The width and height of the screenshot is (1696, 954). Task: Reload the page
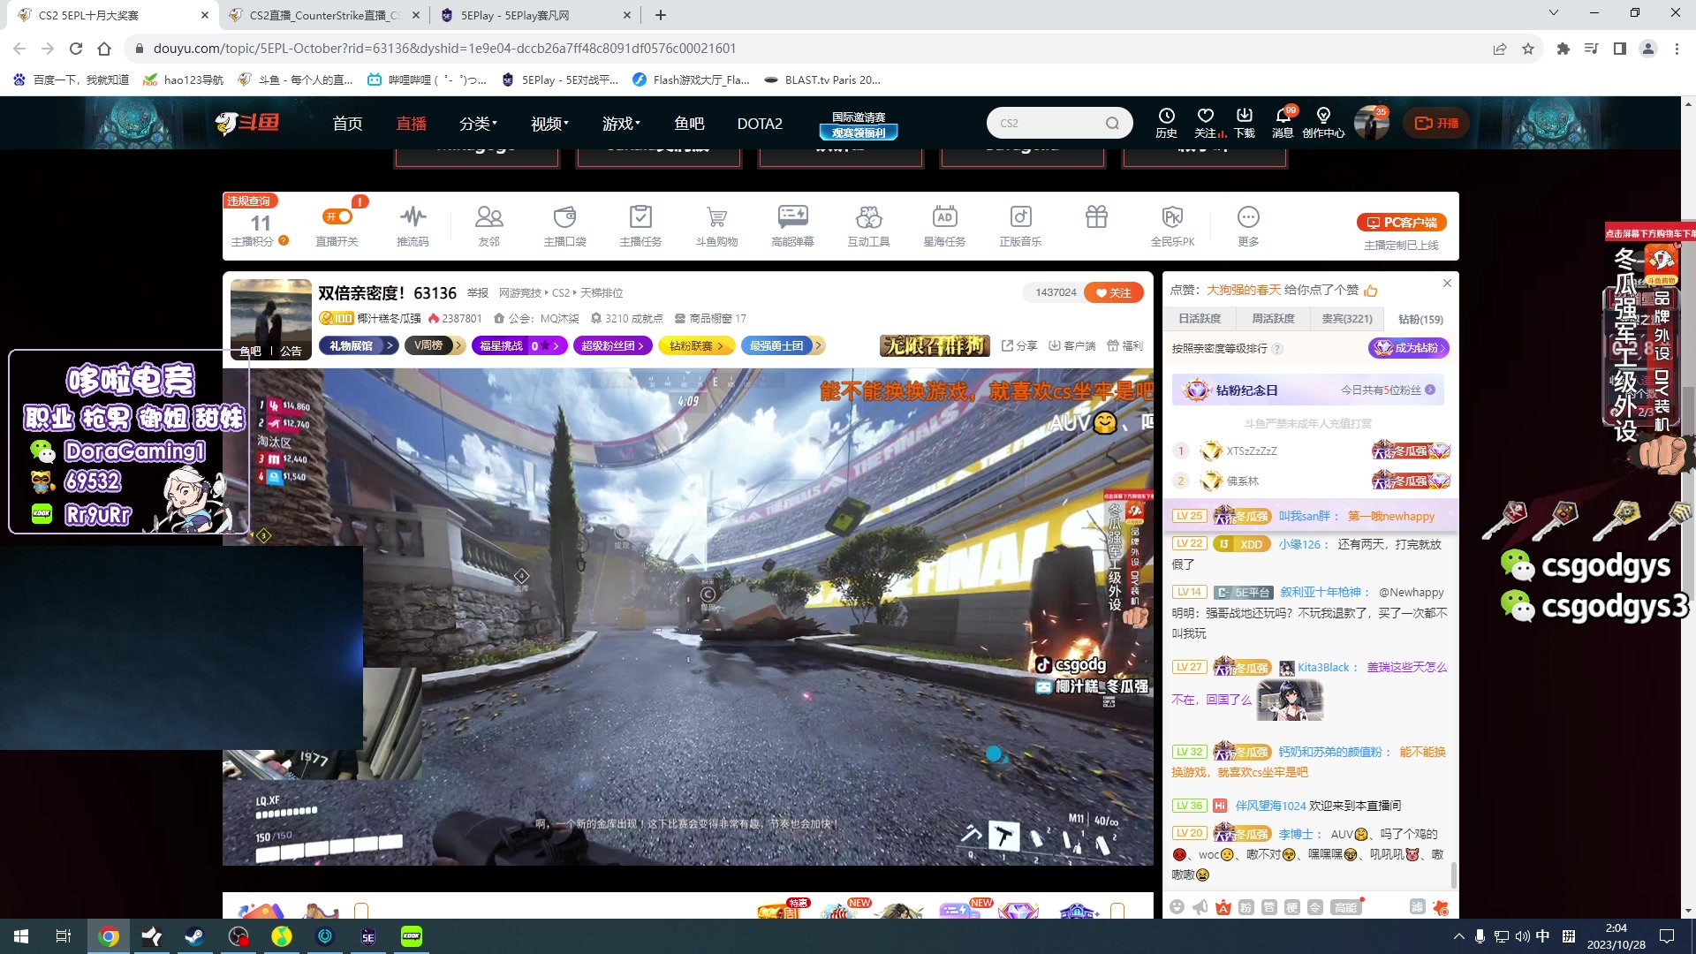pyautogui.click(x=76, y=49)
